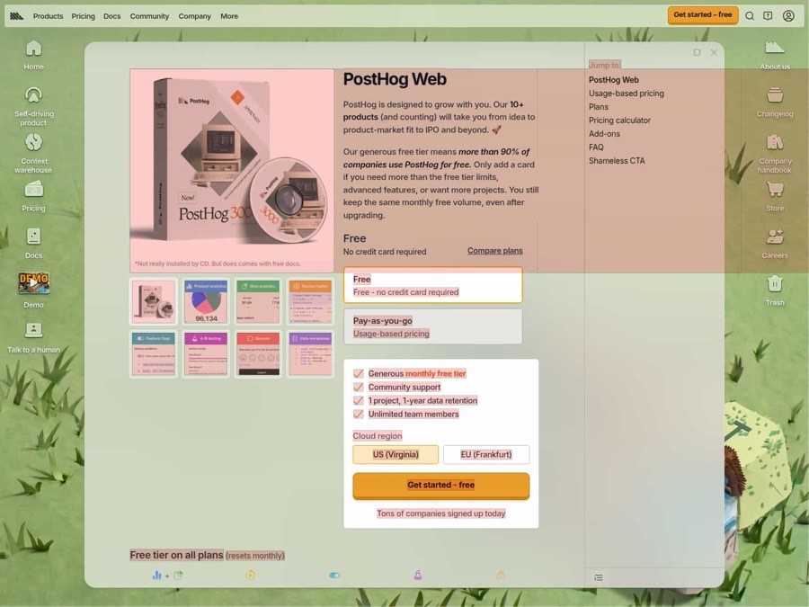
Task: Click the "Community support" feature text
Action: 404,387
